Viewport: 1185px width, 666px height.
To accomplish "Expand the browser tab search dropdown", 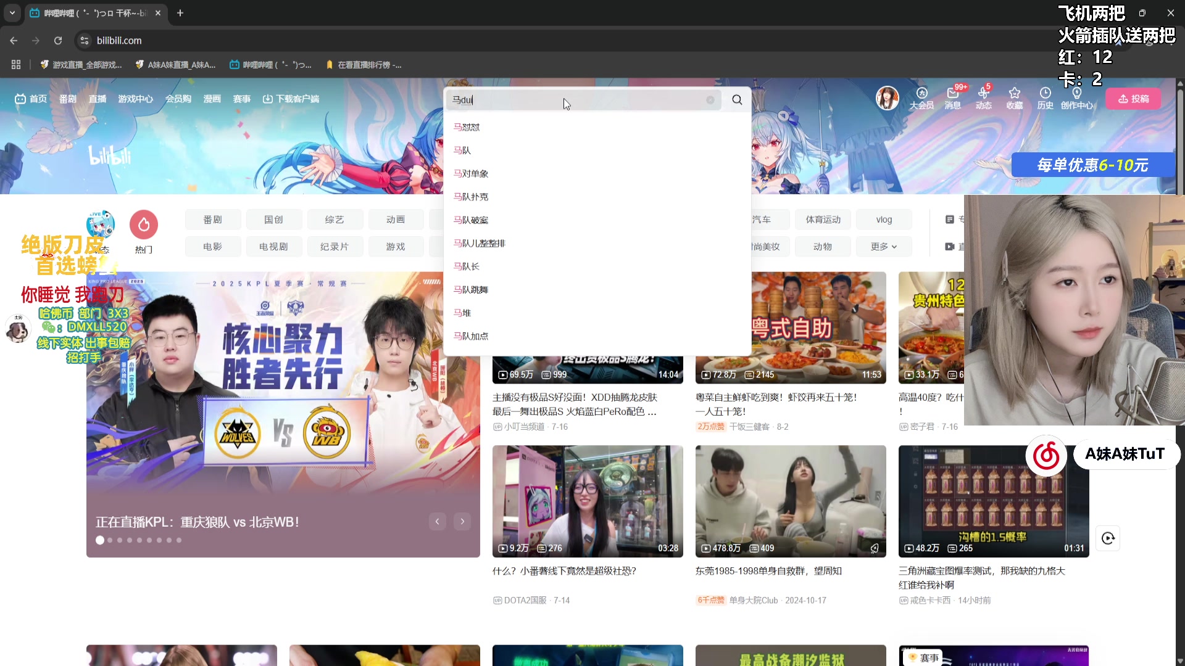I will coord(12,13).
